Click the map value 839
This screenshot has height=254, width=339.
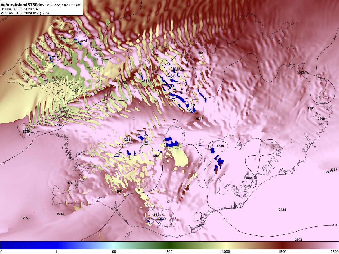pos(192,105)
